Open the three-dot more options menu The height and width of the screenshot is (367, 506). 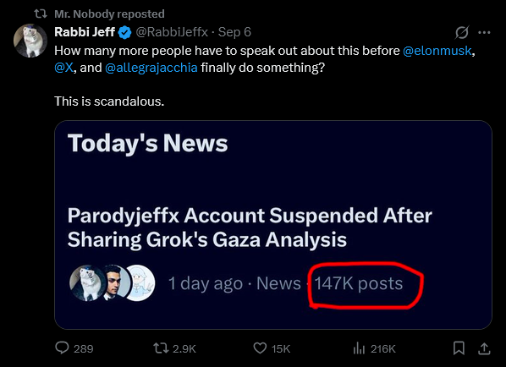pos(484,32)
